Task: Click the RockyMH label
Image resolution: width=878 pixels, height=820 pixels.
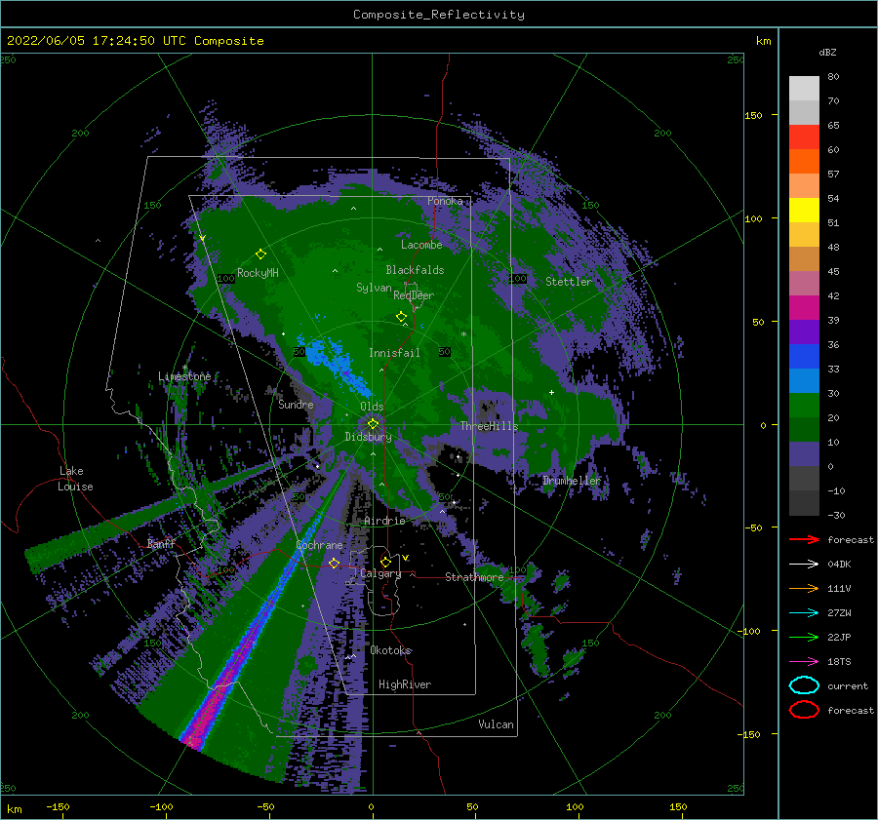Action: [x=259, y=273]
